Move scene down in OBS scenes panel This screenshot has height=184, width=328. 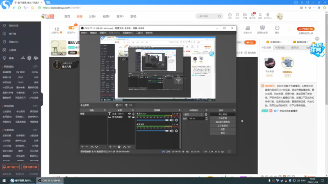(96, 147)
